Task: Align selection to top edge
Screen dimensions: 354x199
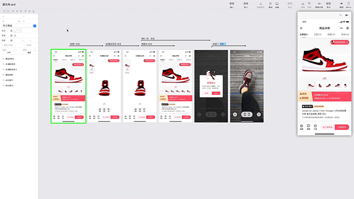Action: pos(26,11)
